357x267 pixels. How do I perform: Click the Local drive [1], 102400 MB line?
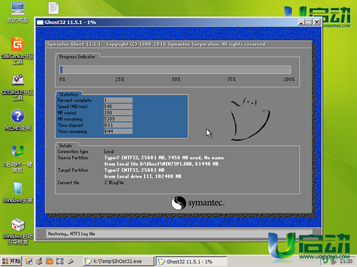pos(143,176)
